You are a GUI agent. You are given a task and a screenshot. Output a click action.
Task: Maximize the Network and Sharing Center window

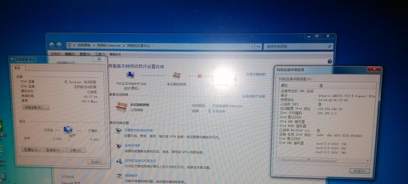[x=317, y=36]
